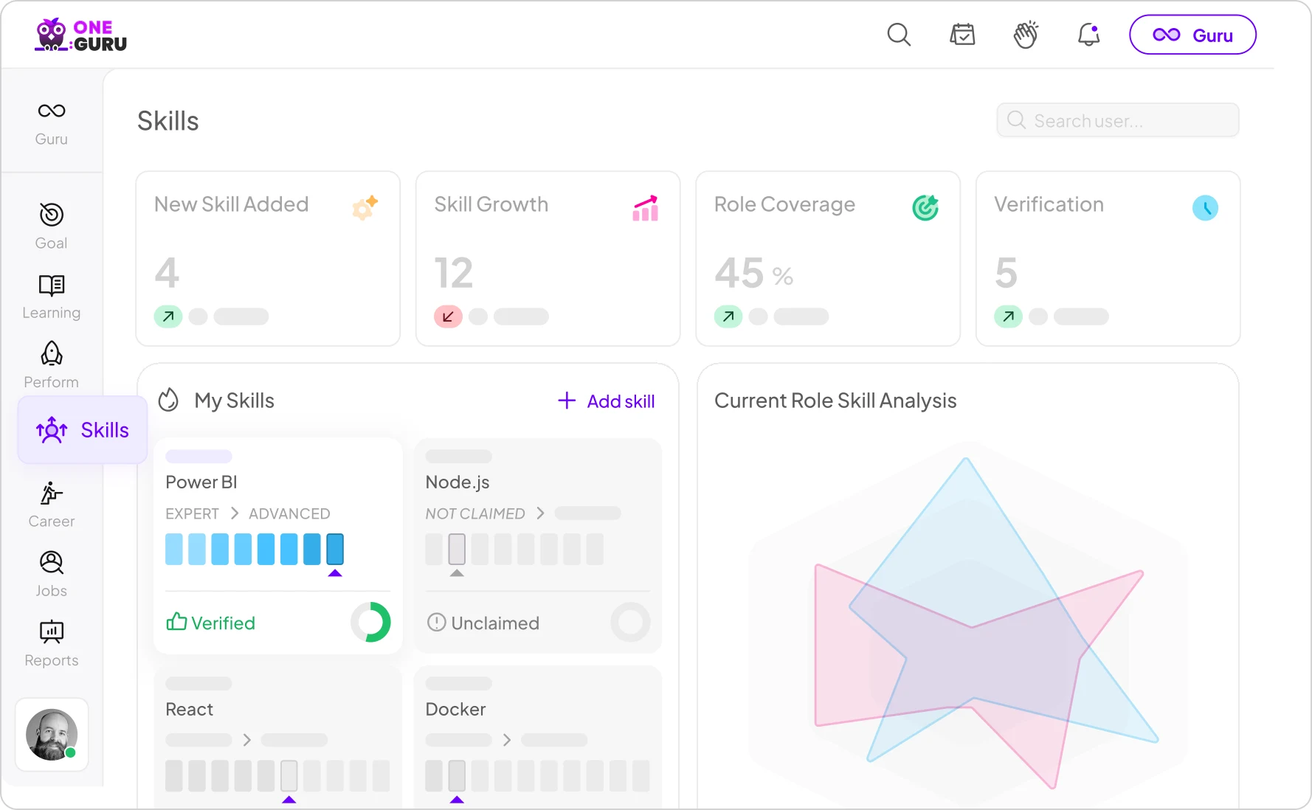Viewport: 1312px width, 810px height.
Task: Open Guru in the left sidebar
Action: pyautogui.click(x=52, y=123)
